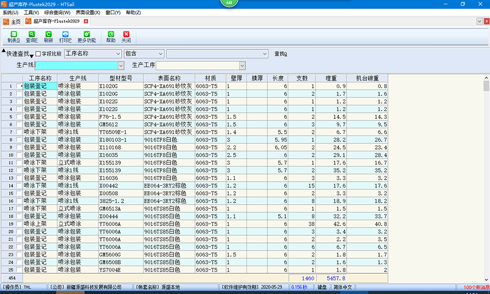Screen dimensions: 490x294
Task: Tick the checkbox for row 23
Action: (x=19, y=254)
